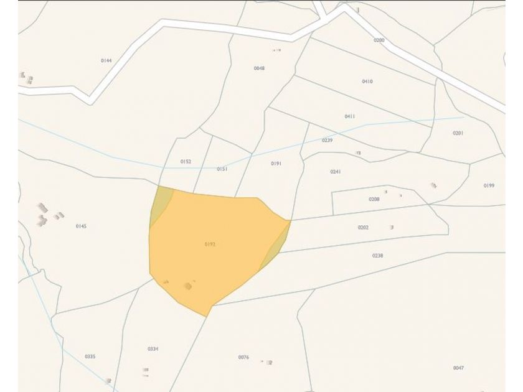Select highlighted parcel 0192

point(214,246)
